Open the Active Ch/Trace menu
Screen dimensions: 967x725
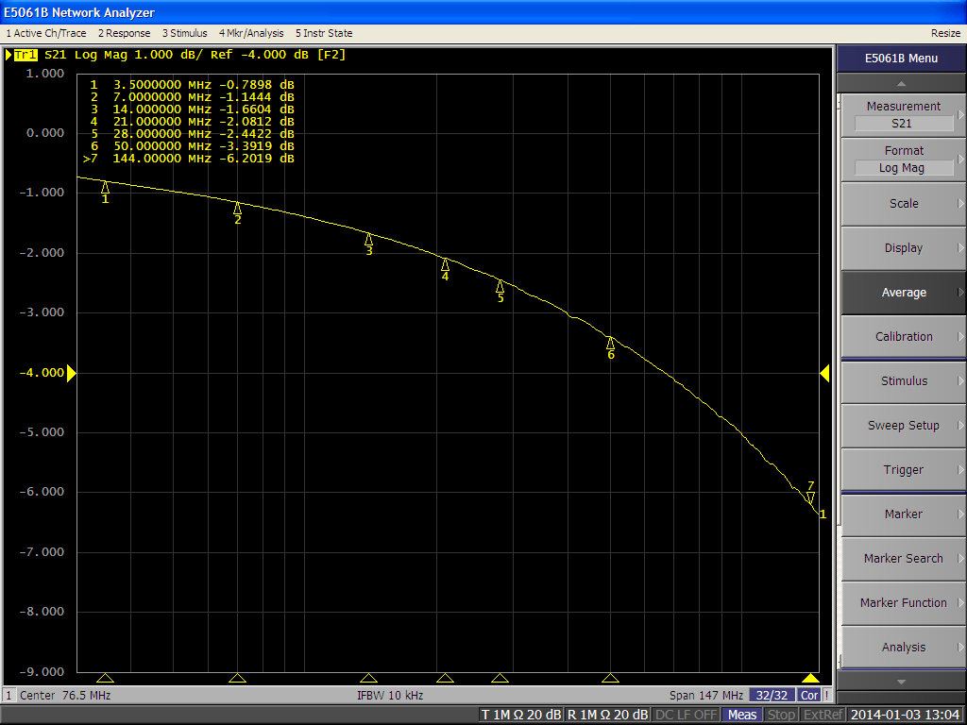coord(46,33)
